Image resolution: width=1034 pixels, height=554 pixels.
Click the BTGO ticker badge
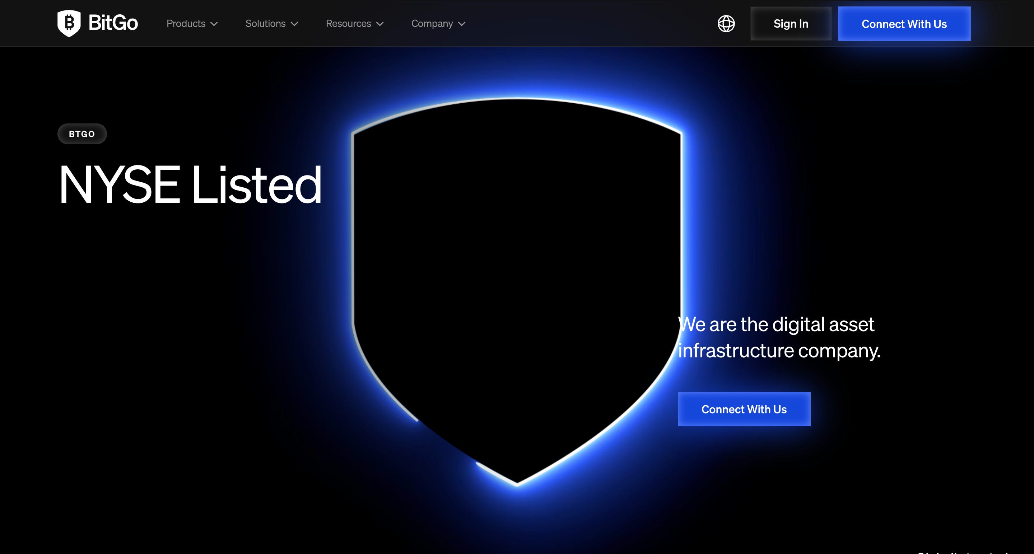(x=82, y=134)
